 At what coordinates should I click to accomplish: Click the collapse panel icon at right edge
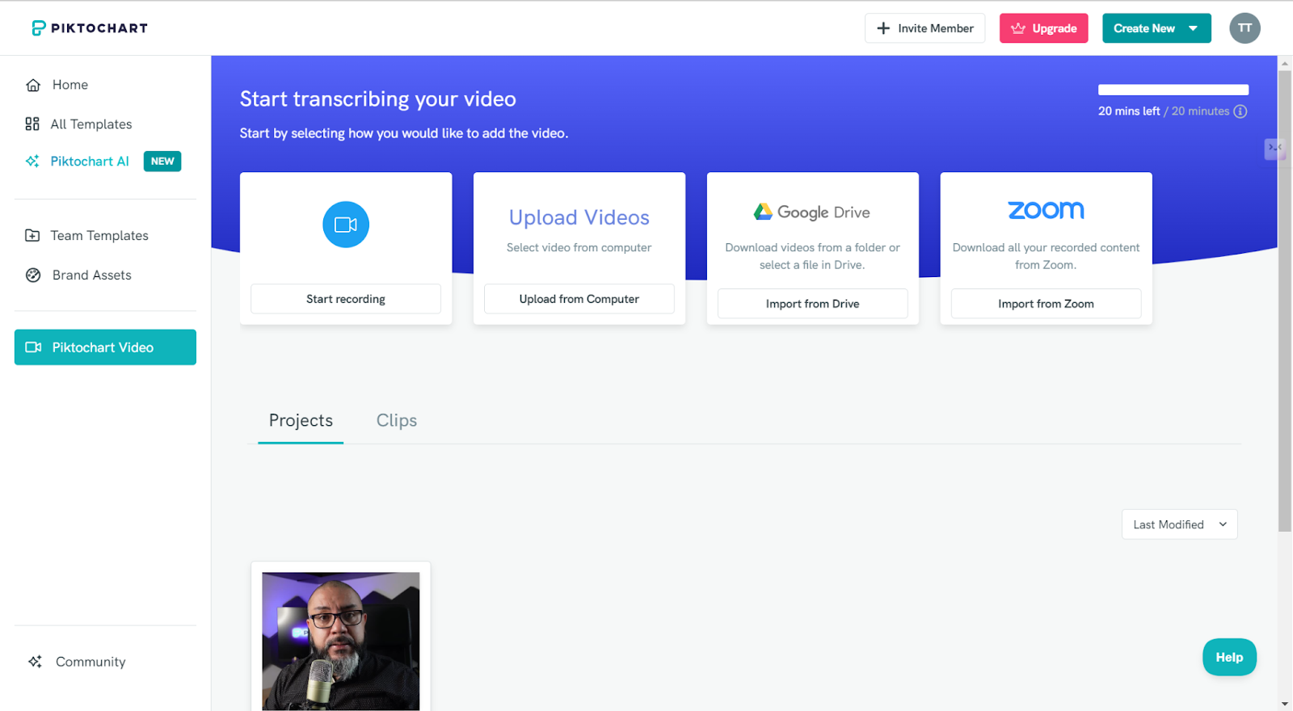point(1274,148)
